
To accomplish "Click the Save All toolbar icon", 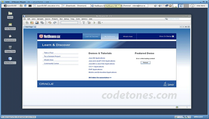I will [42, 23].
